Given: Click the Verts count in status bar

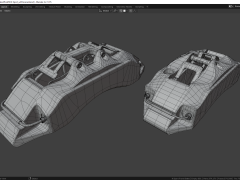Looking at the screenshot, I should [210, 178].
